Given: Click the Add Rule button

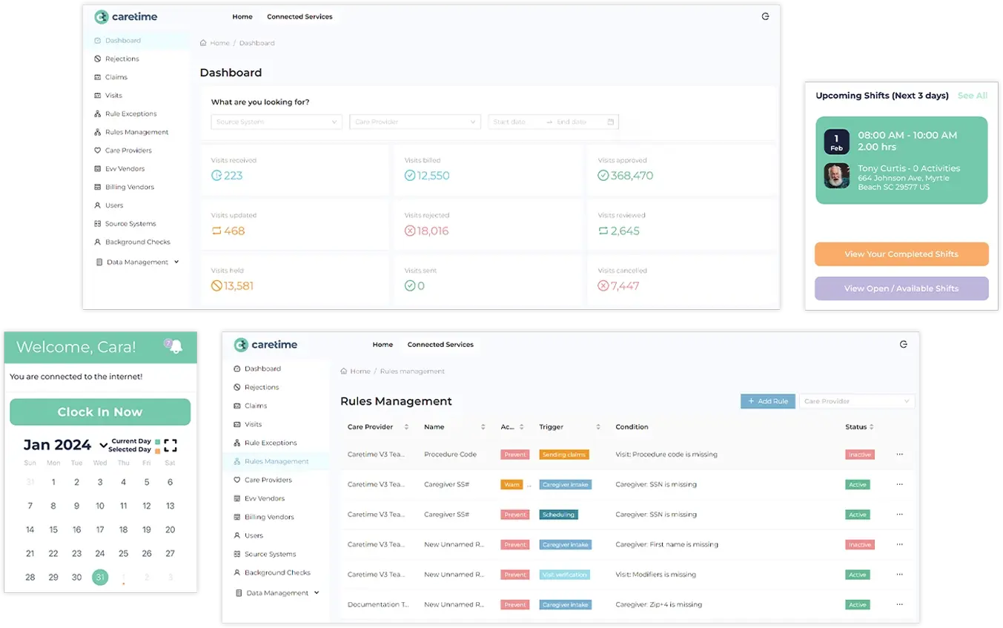Looking at the screenshot, I should coord(767,401).
